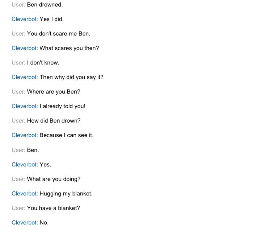Click the user message 'I don't know.'
Viewport: 278px width, 239px height.
tap(43, 62)
